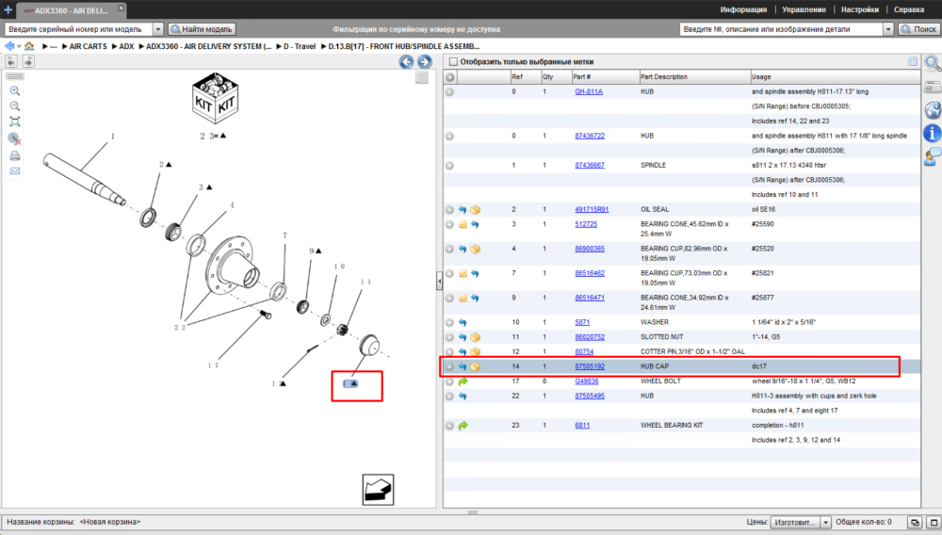This screenshot has width=942, height=535.
Task: Click the select-all circle in the table header
Action: (x=450, y=77)
